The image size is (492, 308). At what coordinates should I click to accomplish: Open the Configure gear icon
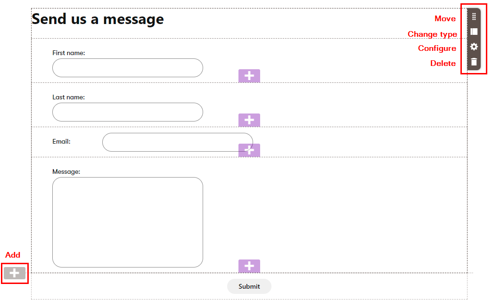tap(474, 47)
